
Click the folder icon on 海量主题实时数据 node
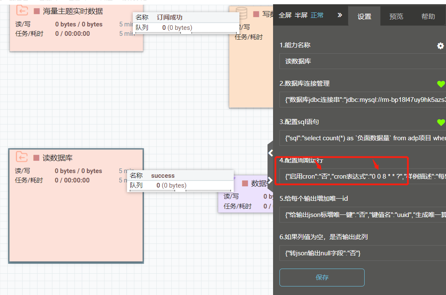(x=22, y=11)
